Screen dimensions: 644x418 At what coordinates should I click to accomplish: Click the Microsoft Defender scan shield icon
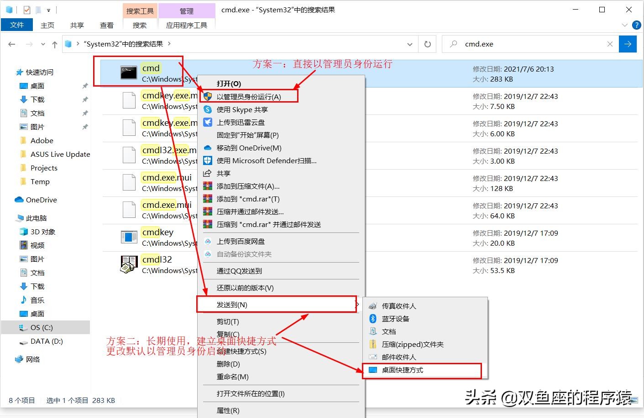pos(208,160)
